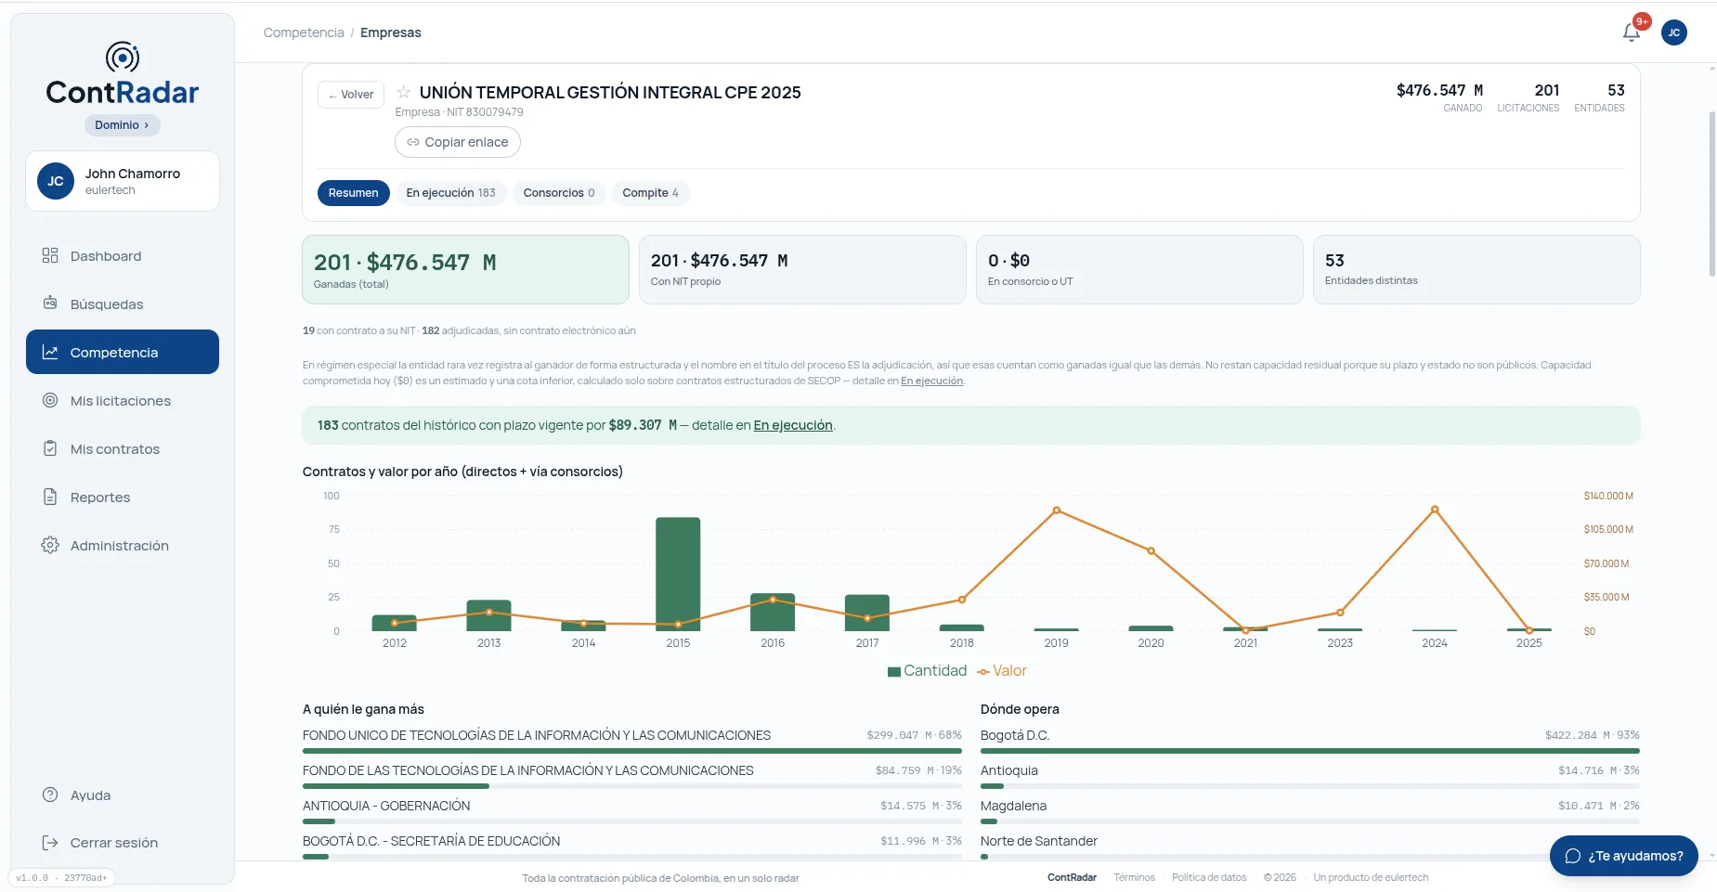The width and height of the screenshot is (1717, 892).
Task: Click the Competencia breadcrumb link
Action: pos(304,32)
